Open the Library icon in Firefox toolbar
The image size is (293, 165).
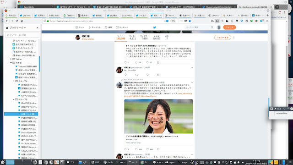[x=212, y=21]
